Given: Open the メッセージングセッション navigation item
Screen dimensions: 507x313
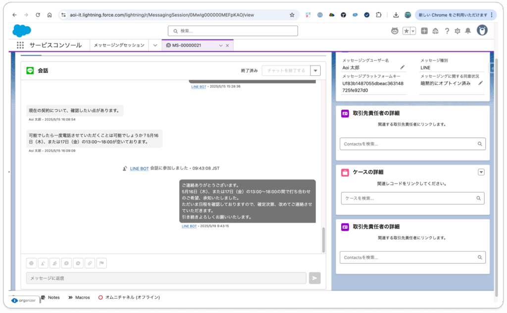Looking at the screenshot, I should click(119, 45).
